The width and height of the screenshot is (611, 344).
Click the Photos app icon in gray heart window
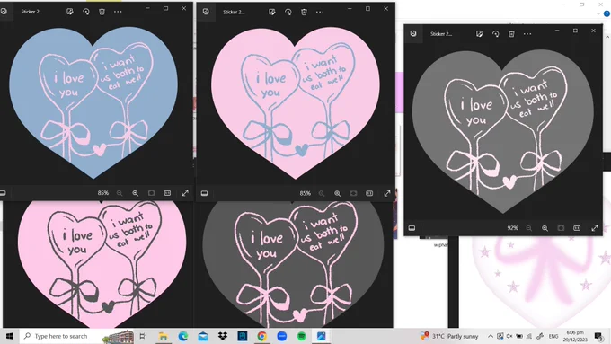(x=413, y=33)
